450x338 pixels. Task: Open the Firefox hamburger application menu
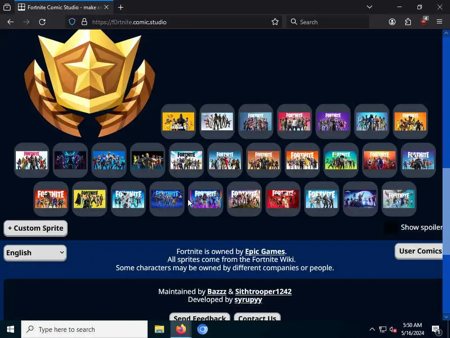click(x=439, y=22)
